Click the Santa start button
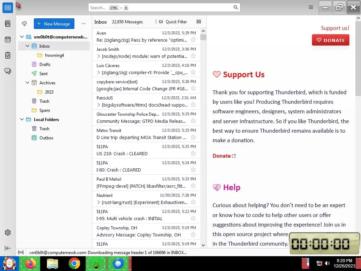Viewport: 361px width, 271px height. click(9, 263)
